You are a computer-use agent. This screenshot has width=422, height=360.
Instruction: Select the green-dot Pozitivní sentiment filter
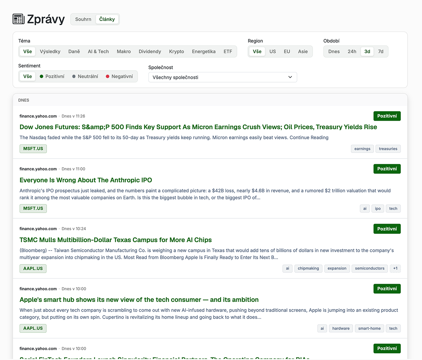[x=52, y=76]
